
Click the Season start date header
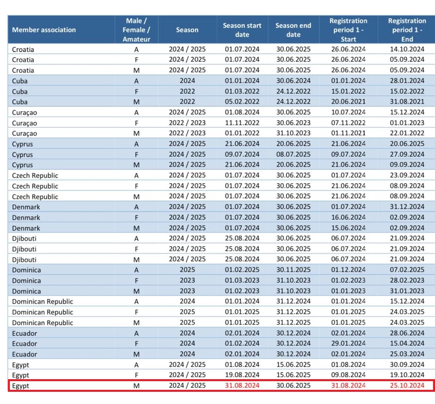(x=242, y=30)
